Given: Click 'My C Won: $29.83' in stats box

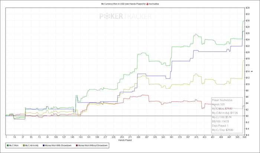Looking at the screenshot, I should (222, 109).
